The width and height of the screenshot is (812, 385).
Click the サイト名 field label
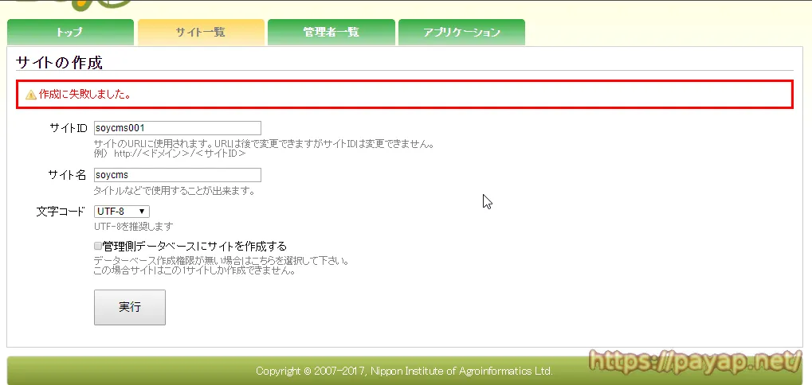click(68, 175)
